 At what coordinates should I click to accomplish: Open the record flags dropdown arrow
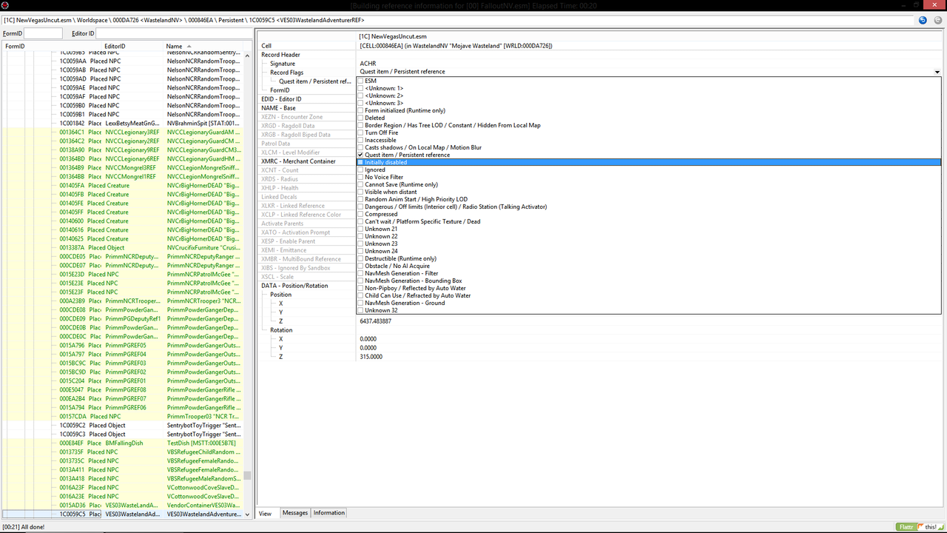coord(937,72)
